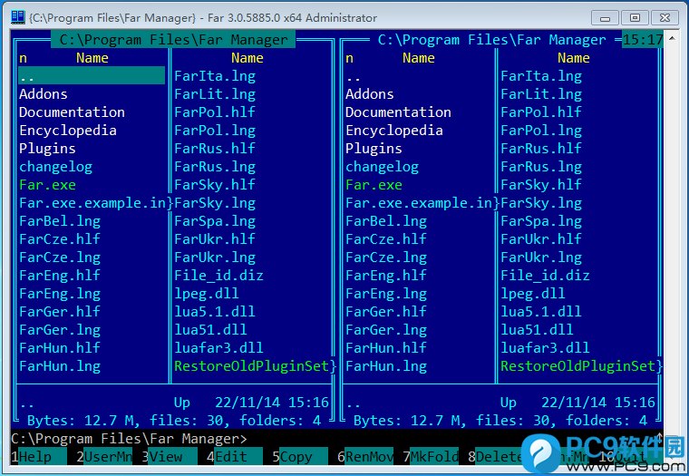This screenshot has height=476, width=689.
Task: Select FarUkr.hlf in right panel
Action: 541,239
